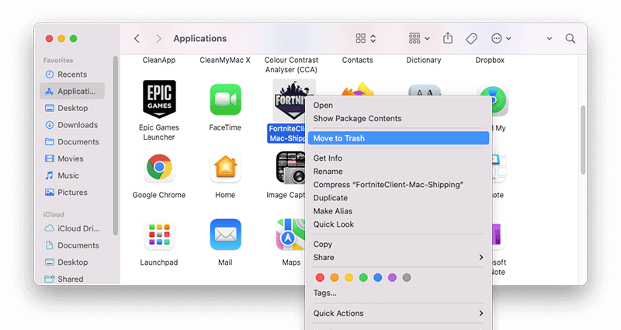The width and height of the screenshot is (621, 330).
Task: Go forward with the right chevron
Action: point(158,38)
